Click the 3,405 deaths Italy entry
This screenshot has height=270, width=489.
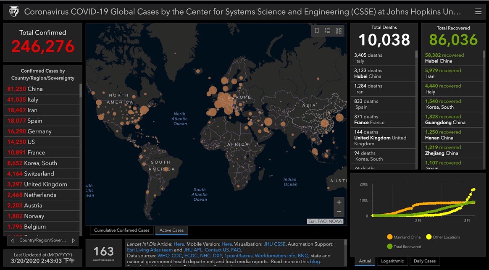coord(383,58)
